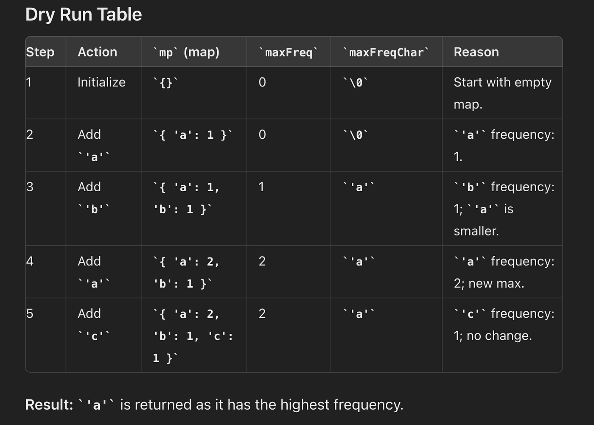Click the Dry Run Table heading

pos(84,15)
